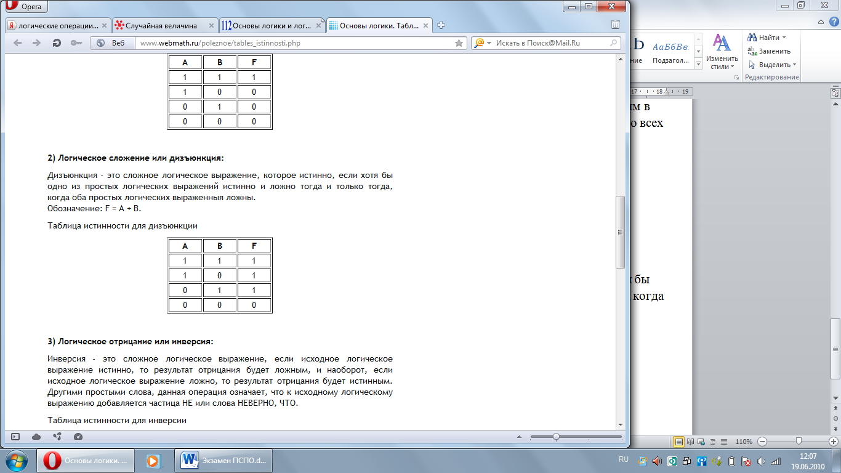Open the Выделить dropdown in Word
The image size is (841, 473).
pyautogui.click(x=772, y=65)
